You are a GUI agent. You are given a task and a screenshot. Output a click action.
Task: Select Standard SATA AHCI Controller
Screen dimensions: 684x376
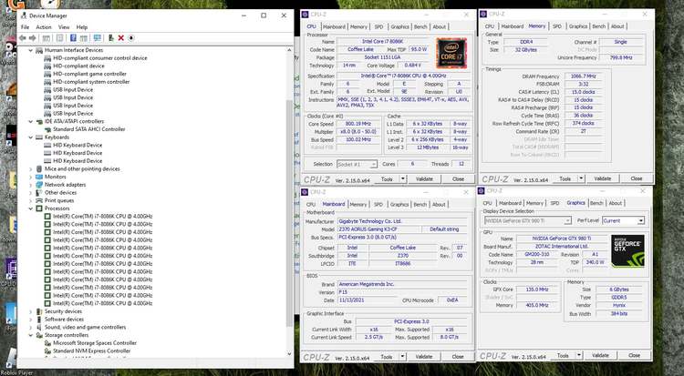(x=89, y=129)
